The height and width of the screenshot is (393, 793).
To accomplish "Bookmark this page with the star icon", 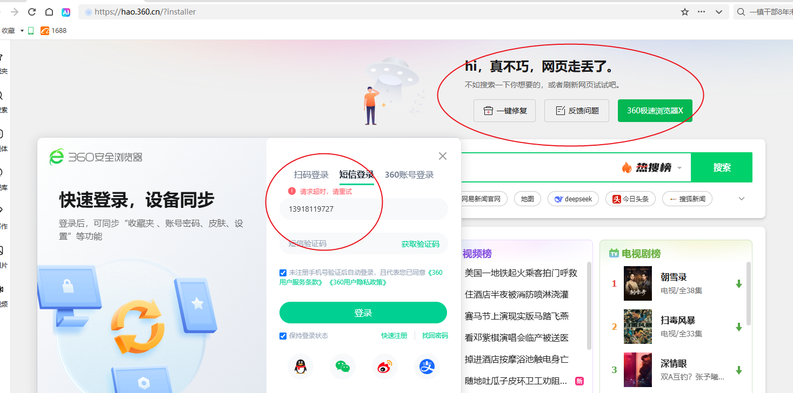I will 685,12.
